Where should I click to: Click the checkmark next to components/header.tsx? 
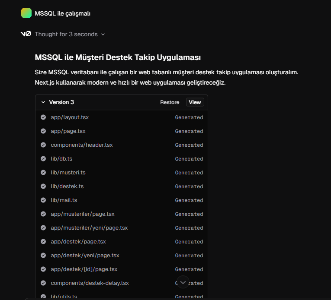pyautogui.click(x=43, y=145)
